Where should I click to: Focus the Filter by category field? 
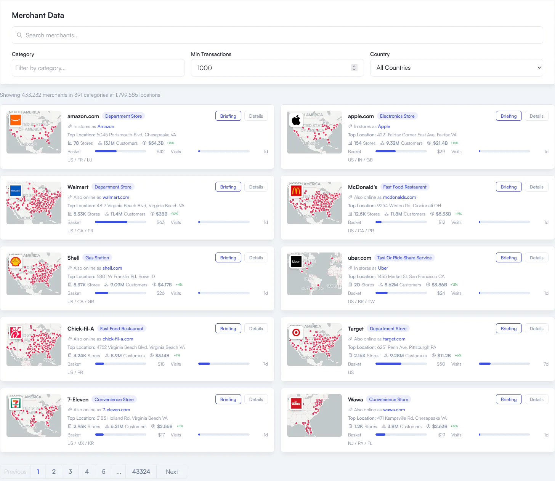[98, 68]
